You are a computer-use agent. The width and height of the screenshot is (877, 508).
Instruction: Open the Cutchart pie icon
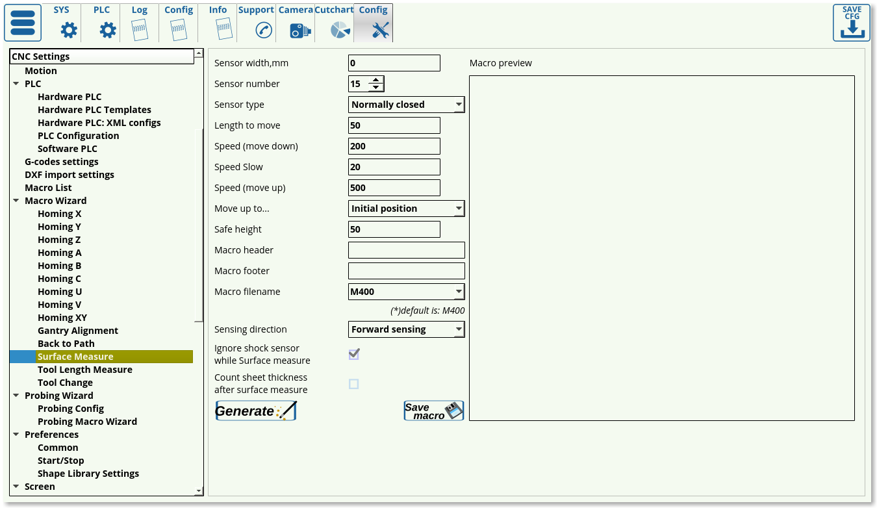339,30
